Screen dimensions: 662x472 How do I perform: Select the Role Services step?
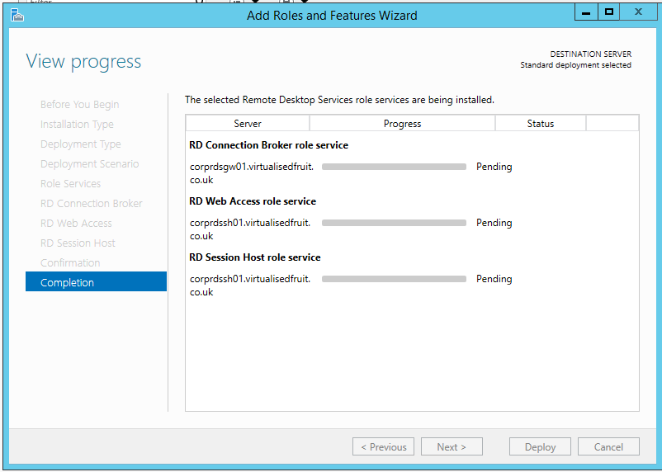pos(70,183)
